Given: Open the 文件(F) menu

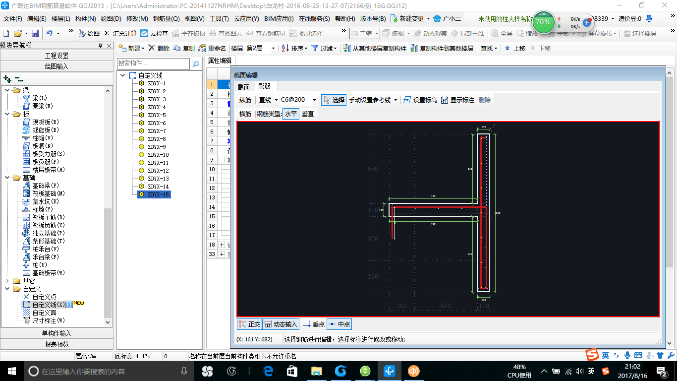Looking at the screenshot, I should [x=13, y=19].
